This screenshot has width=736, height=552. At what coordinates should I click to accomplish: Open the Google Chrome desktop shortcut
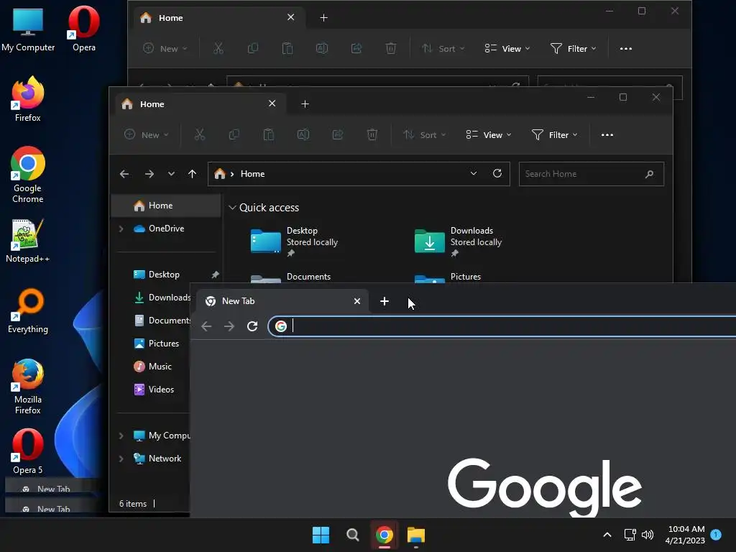(x=28, y=175)
